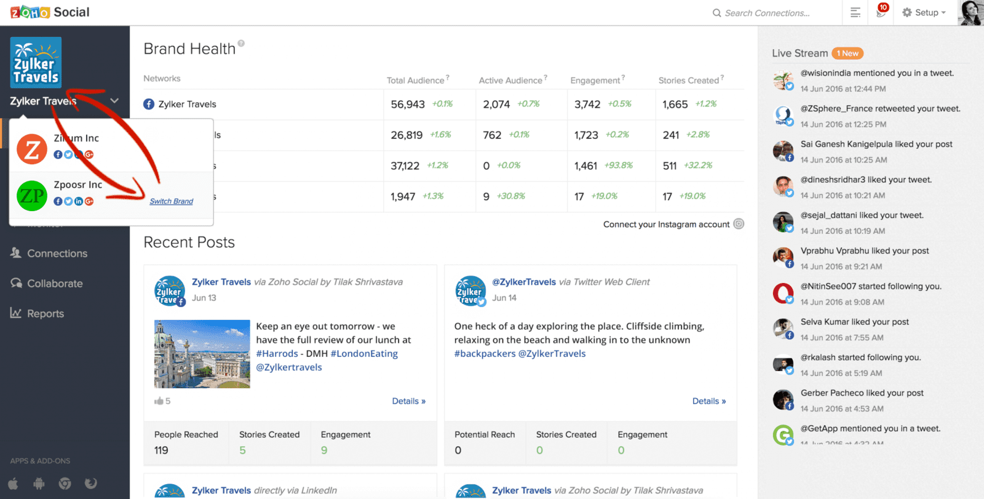Click the Apple app icon in sidebar
Viewport: 984px width, 499px height.
pos(14,483)
